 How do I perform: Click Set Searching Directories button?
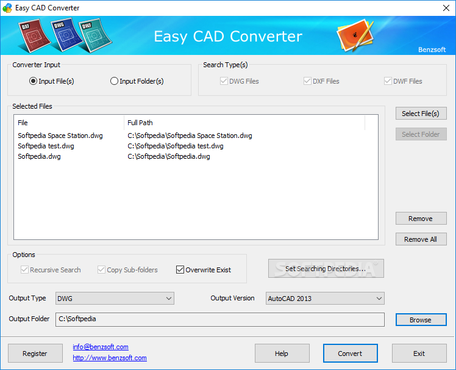point(326,268)
